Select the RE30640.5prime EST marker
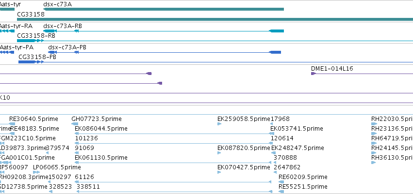 point(12,124)
